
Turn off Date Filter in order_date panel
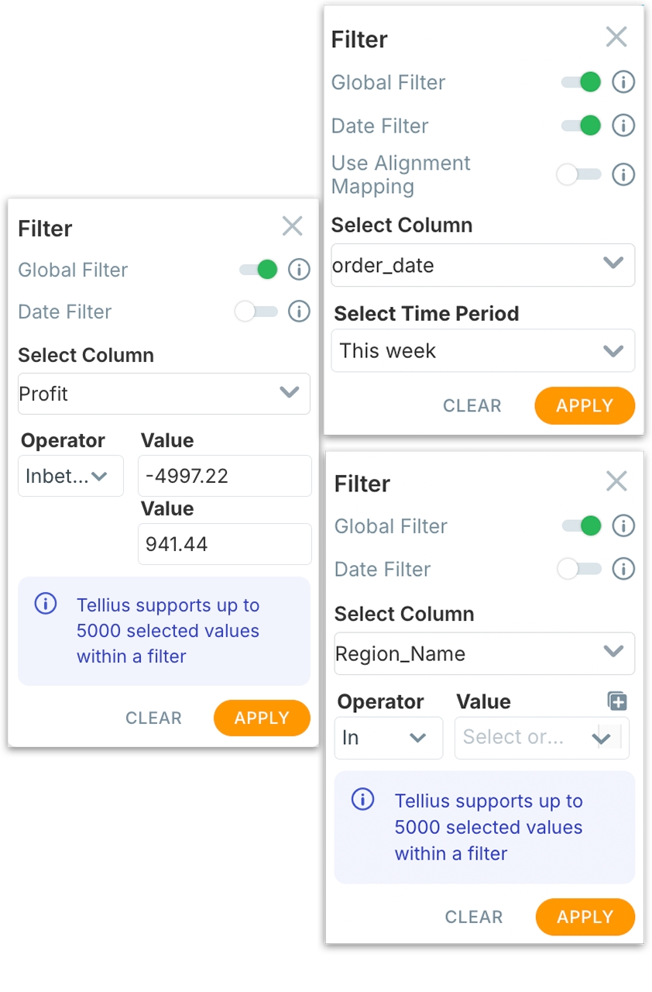tap(581, 126)
